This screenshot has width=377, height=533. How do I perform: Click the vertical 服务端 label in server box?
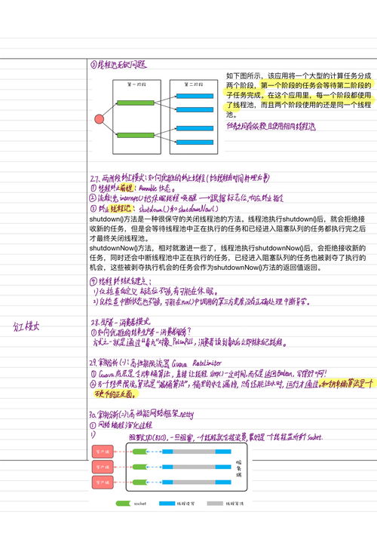[239, 469]
